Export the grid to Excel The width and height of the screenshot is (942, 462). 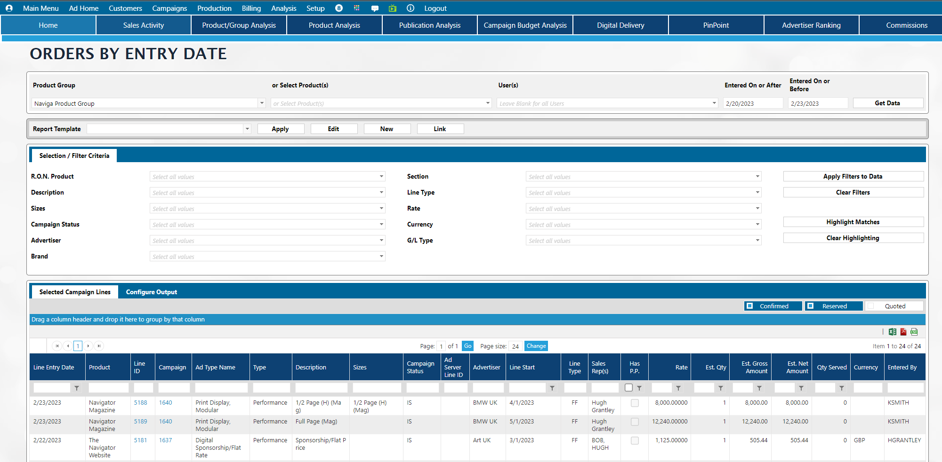pos(892,332)
